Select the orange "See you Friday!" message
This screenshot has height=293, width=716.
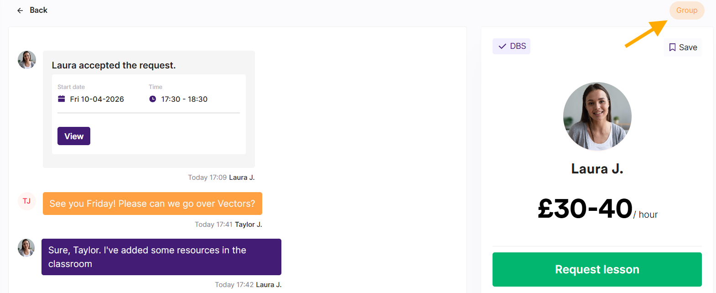pos(152,204)
